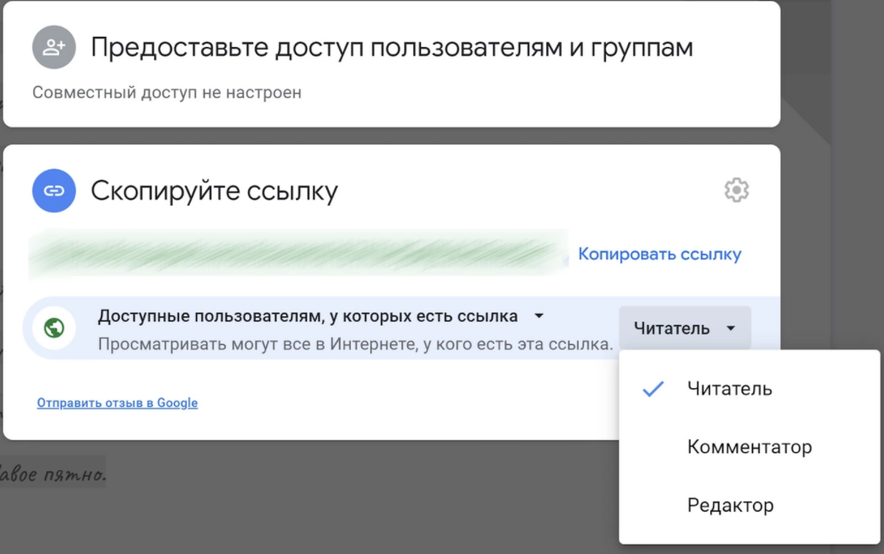Click the blue checkmark beside Читатель
The height and width of the screenshot is (554, 884).
pyautogui.click(x=653, y=389)
